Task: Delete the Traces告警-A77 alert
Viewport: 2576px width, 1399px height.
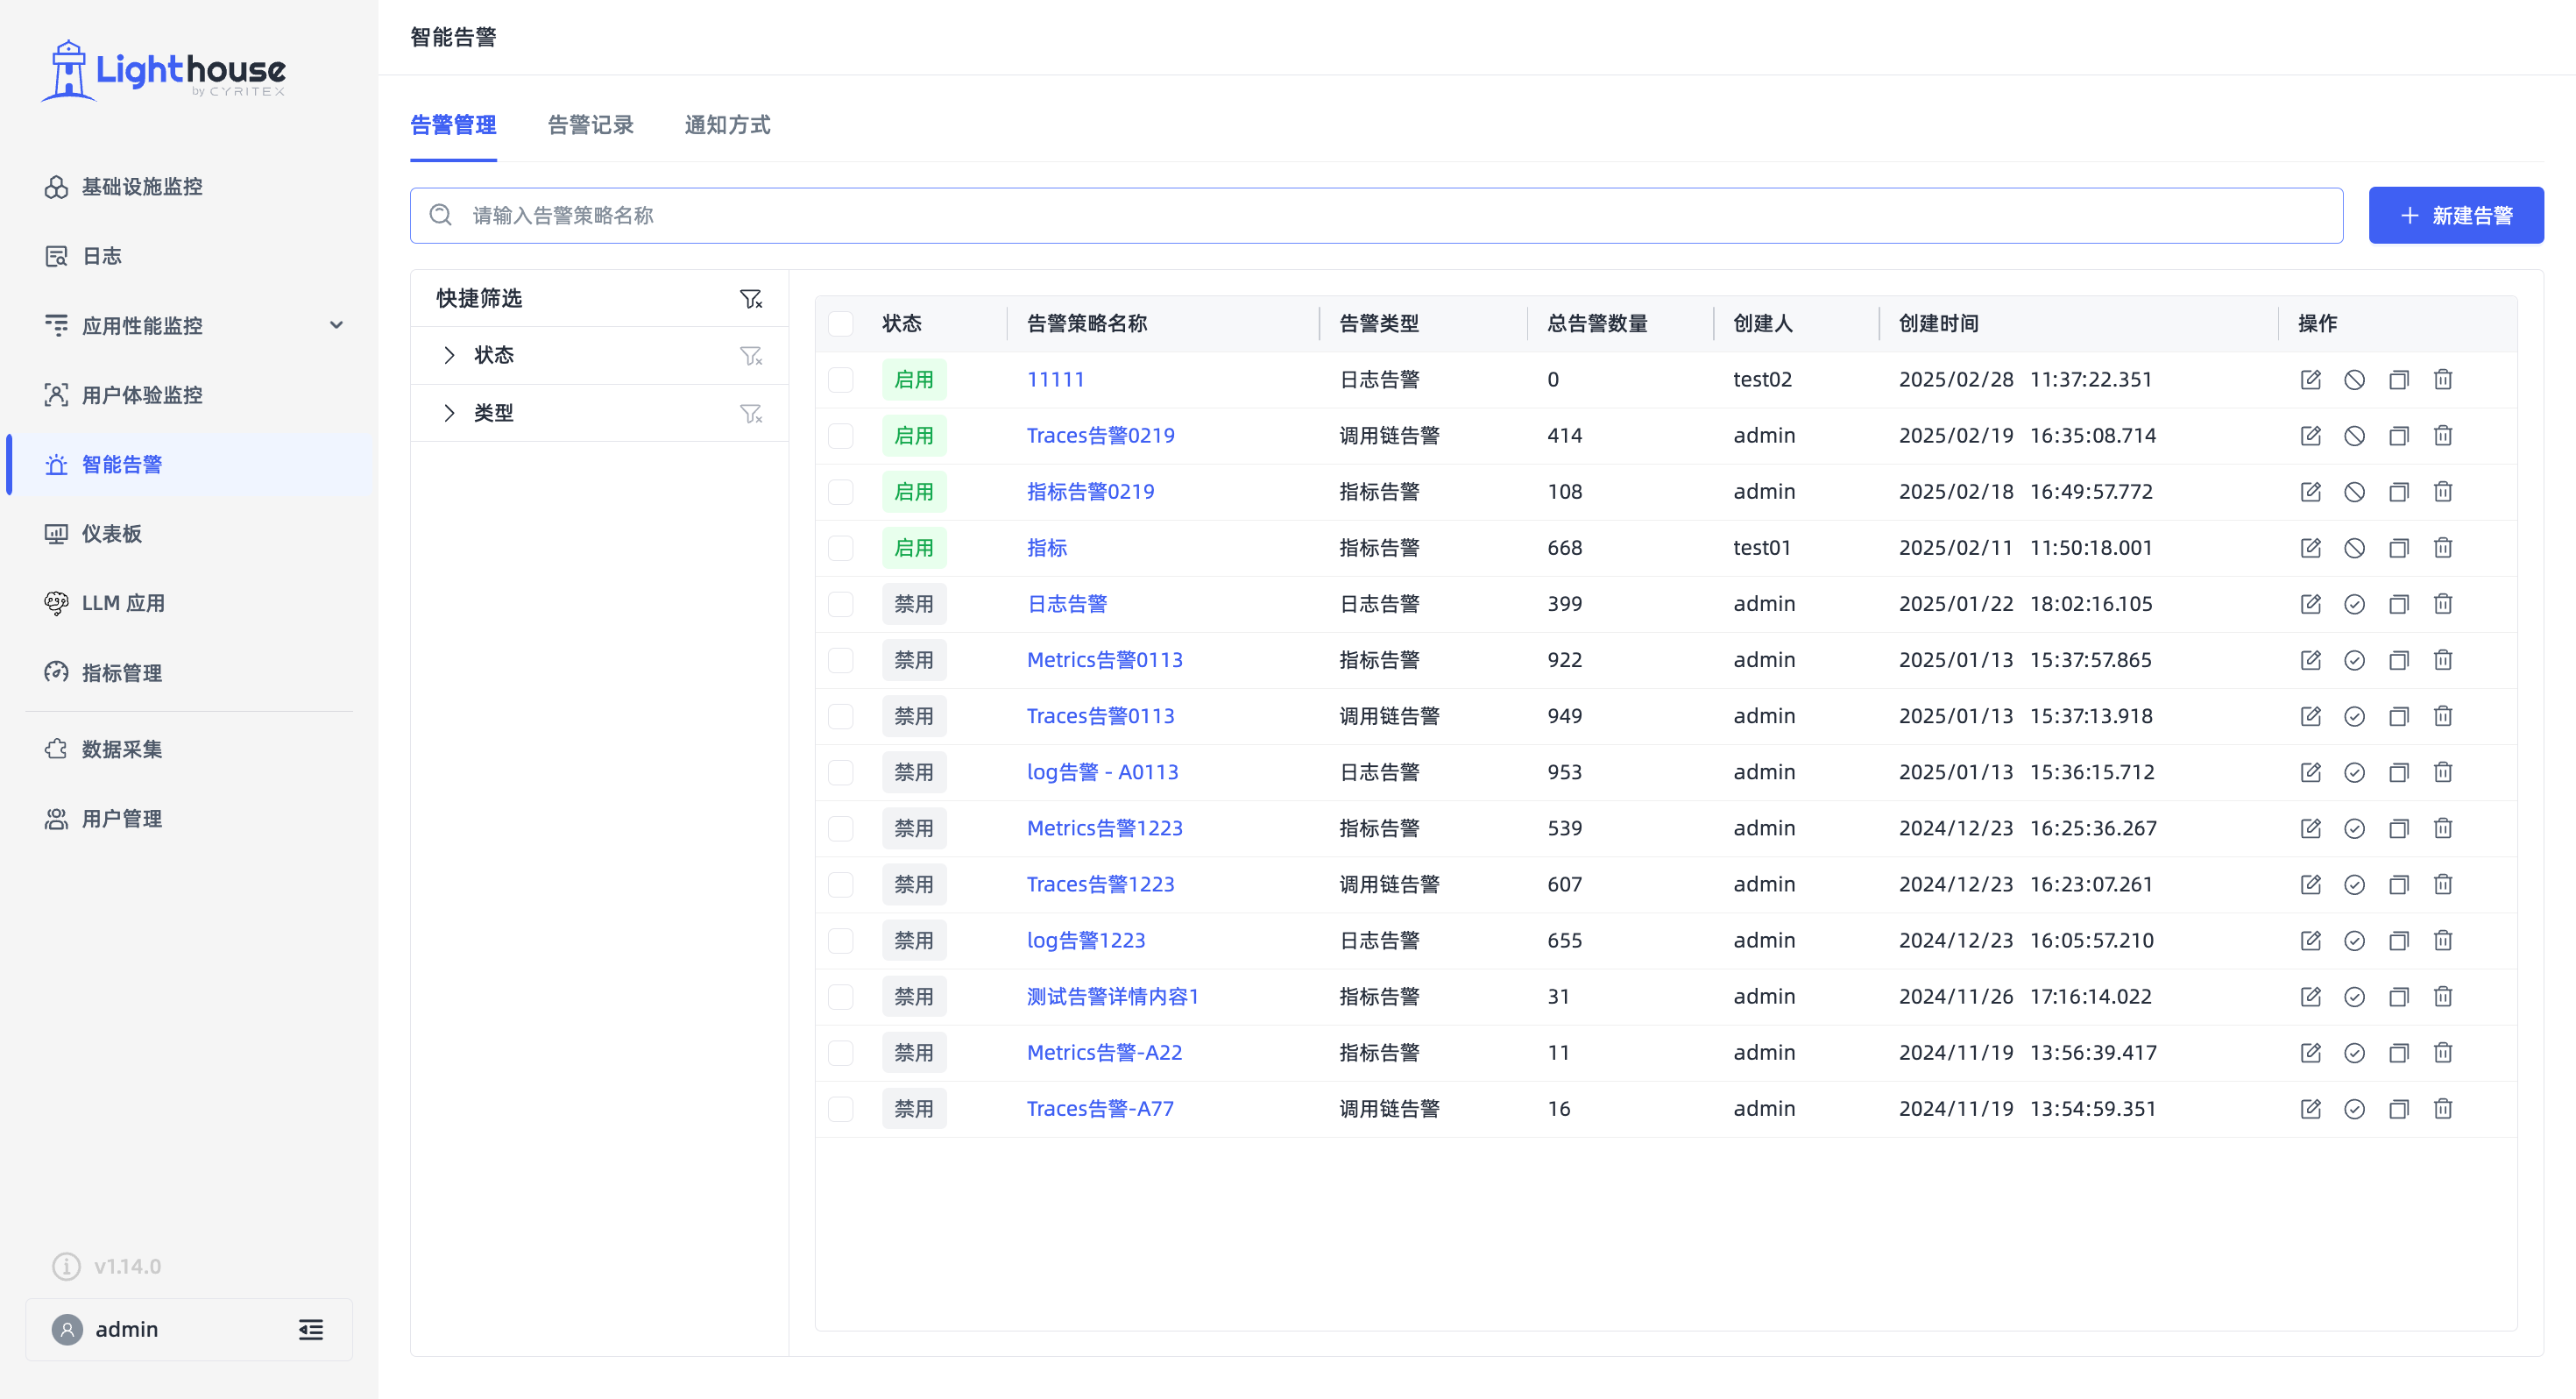Action: point(2442,1108)
